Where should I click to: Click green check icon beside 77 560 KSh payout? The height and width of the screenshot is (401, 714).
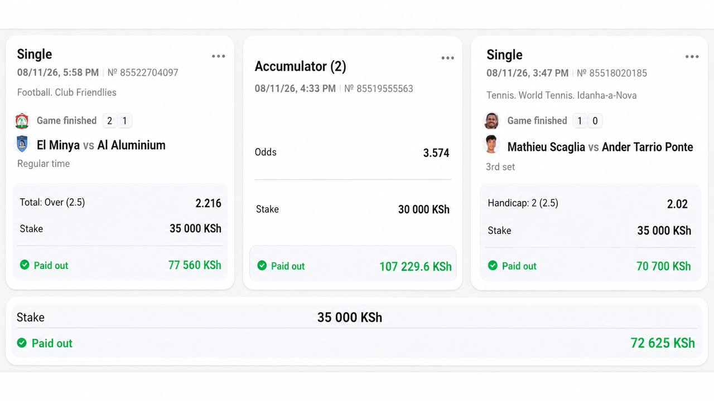tap(25, 265)
